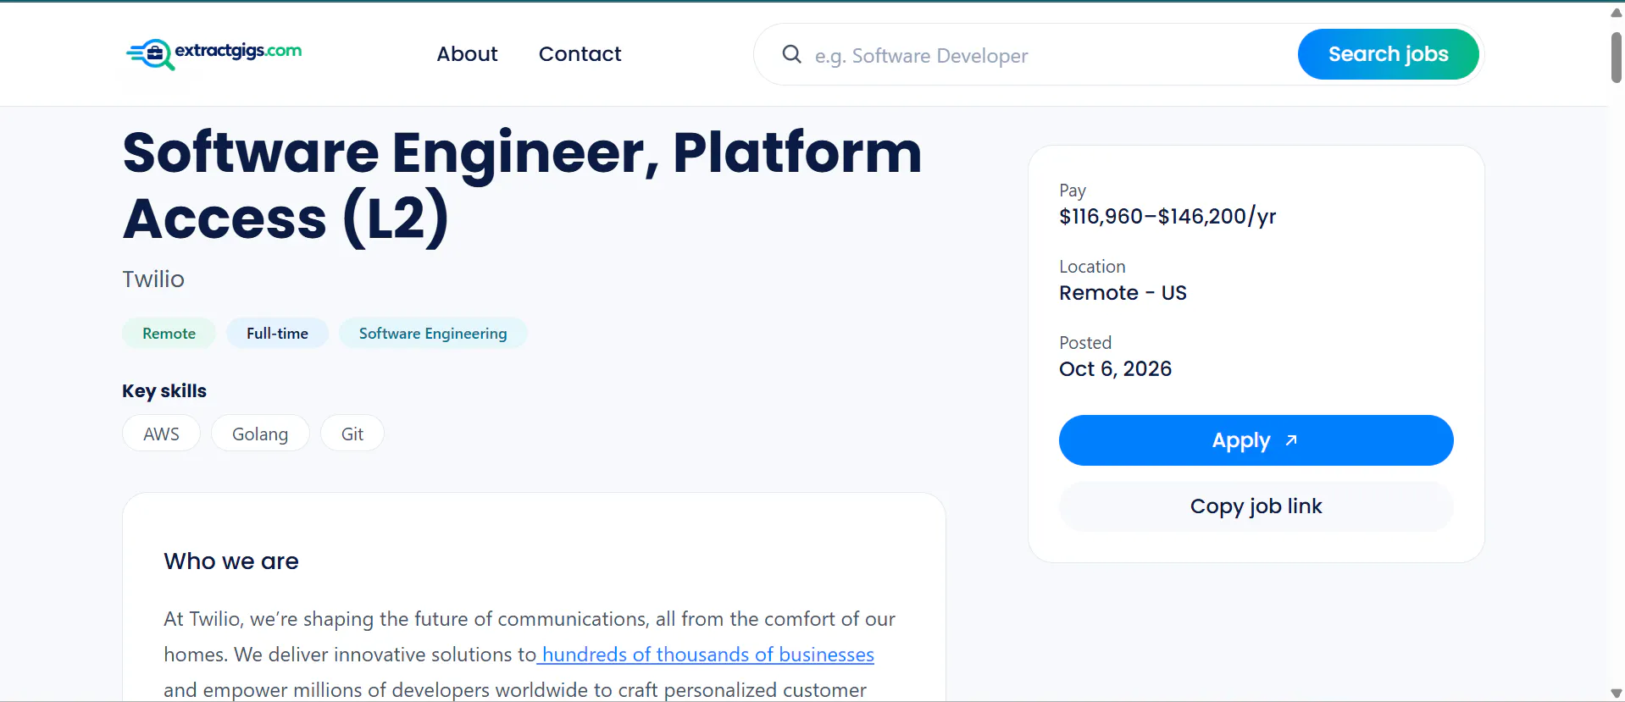Click the Golang skill chip
Image resolution: width=1625 pixels, height=702 pixels.
pos(260,434)
